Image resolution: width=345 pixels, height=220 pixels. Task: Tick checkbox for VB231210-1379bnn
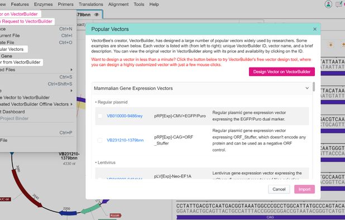pos(100,140)
